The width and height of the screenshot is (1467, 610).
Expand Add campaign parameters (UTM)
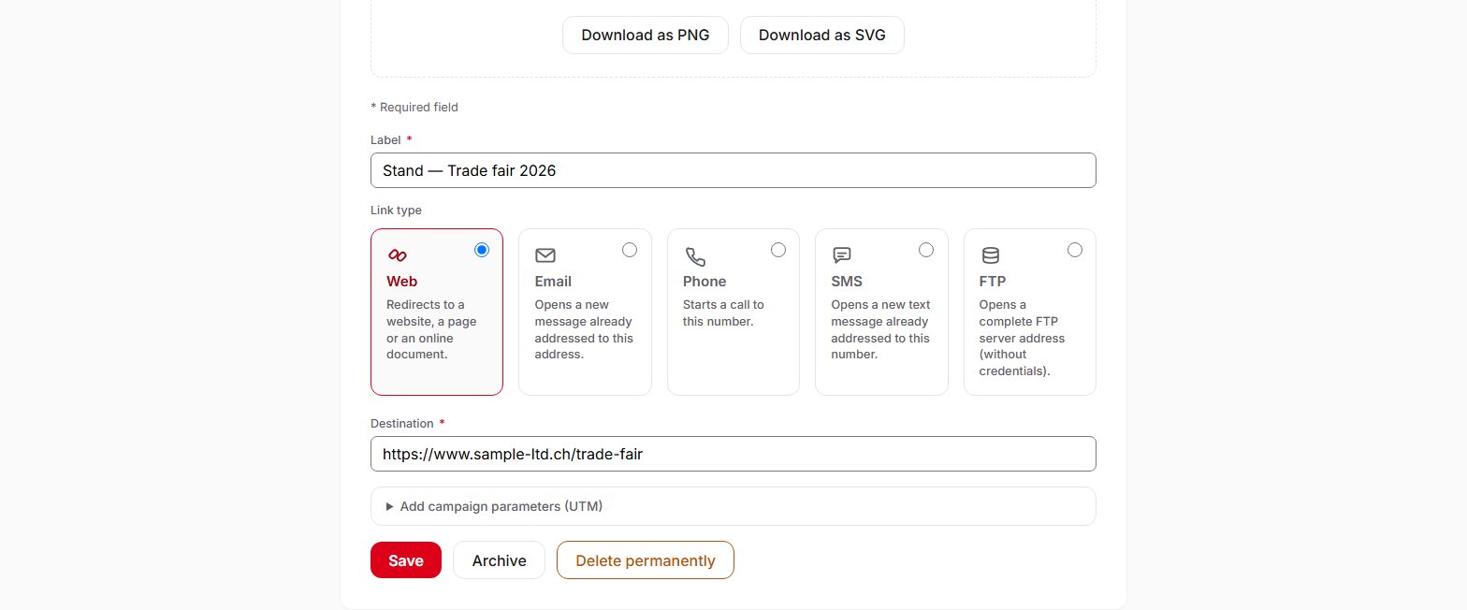[733, 506]
